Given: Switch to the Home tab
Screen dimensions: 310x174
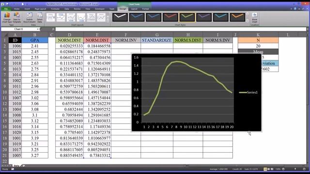Looking at the screenshot, I should click(16, 9).
